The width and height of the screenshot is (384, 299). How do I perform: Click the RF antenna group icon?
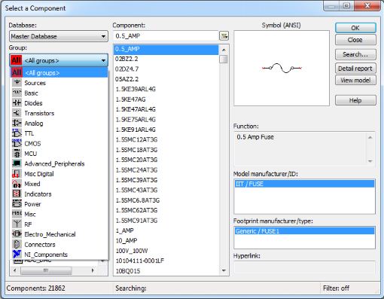click(17, 224)
